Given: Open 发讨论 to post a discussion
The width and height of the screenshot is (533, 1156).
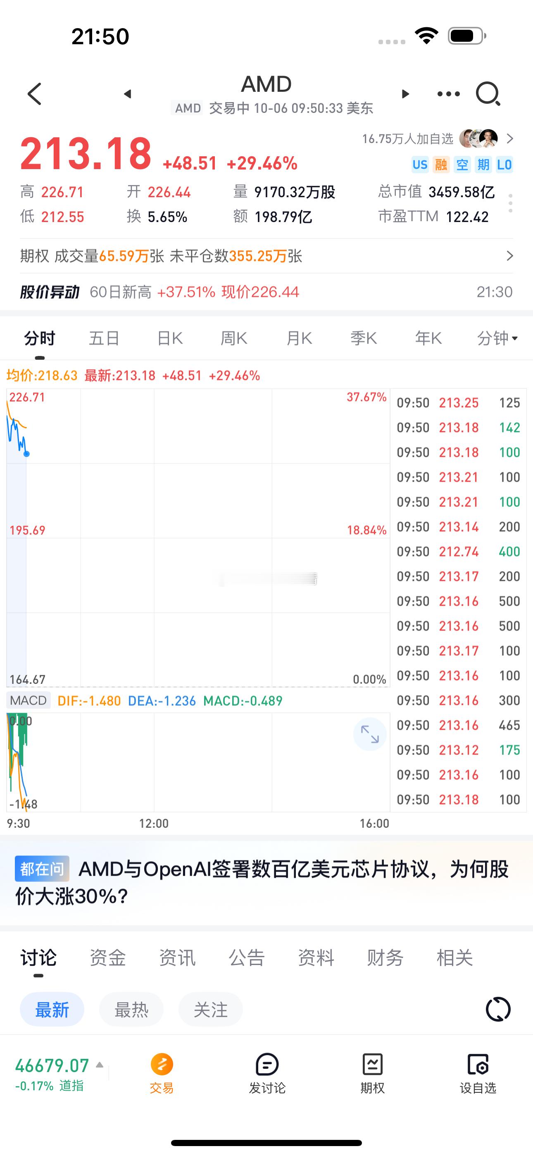Looking at the screenshot, I should [x=267, y=1074].
